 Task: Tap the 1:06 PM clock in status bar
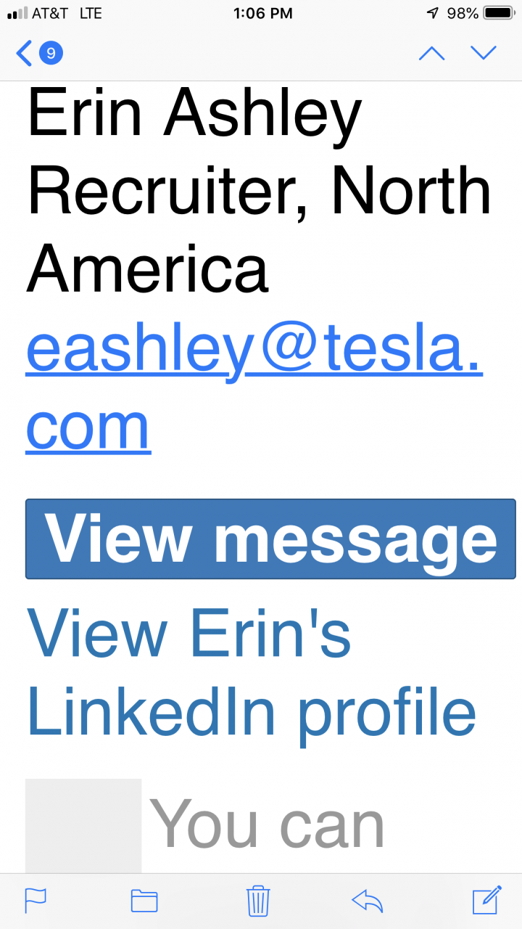click(263, 13)
